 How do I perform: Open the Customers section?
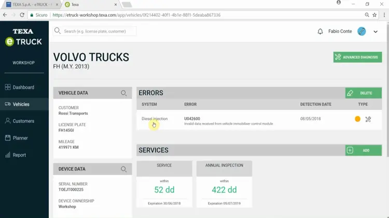click(x=23, y=121)
